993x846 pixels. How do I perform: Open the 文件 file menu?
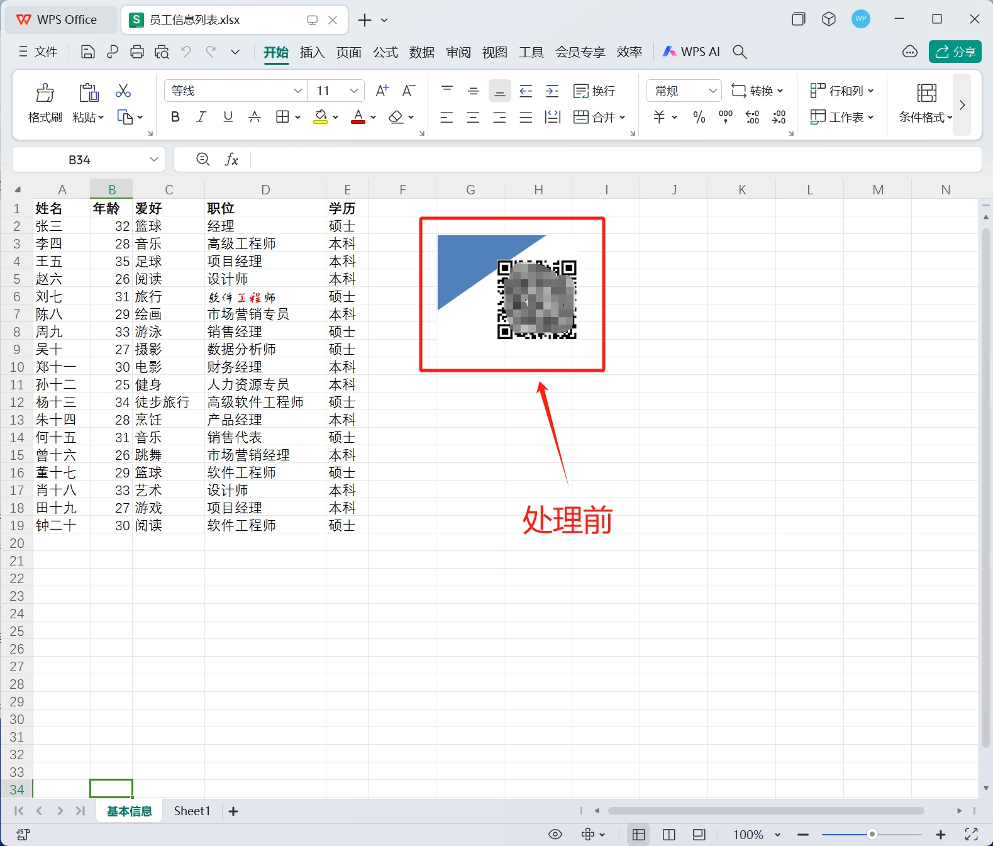point(38,52)
